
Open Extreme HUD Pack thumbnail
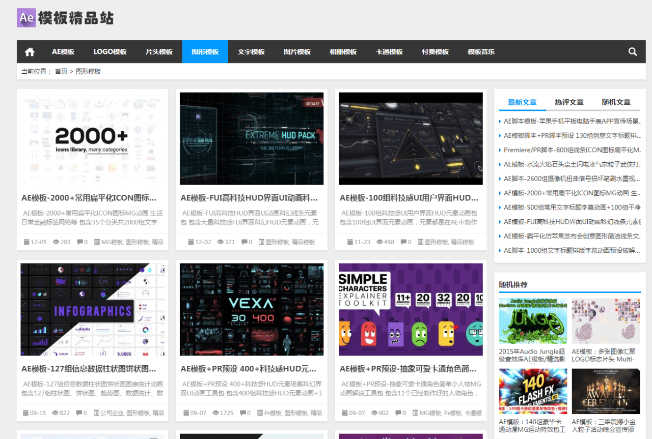pos(252,138)
